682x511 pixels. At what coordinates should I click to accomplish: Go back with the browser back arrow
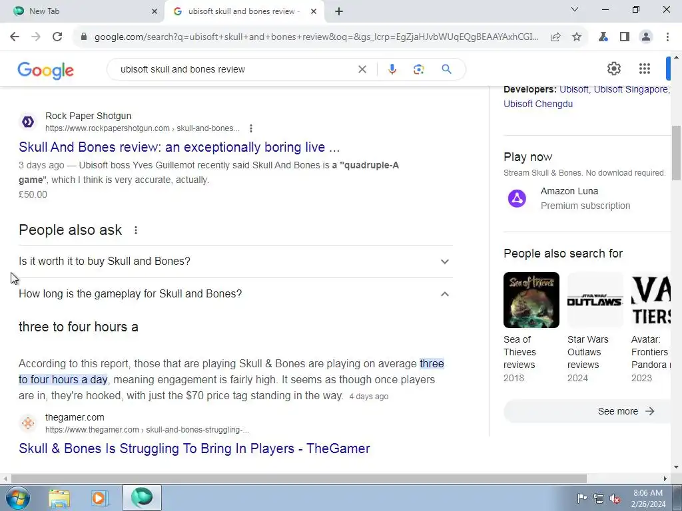[15, 37]
